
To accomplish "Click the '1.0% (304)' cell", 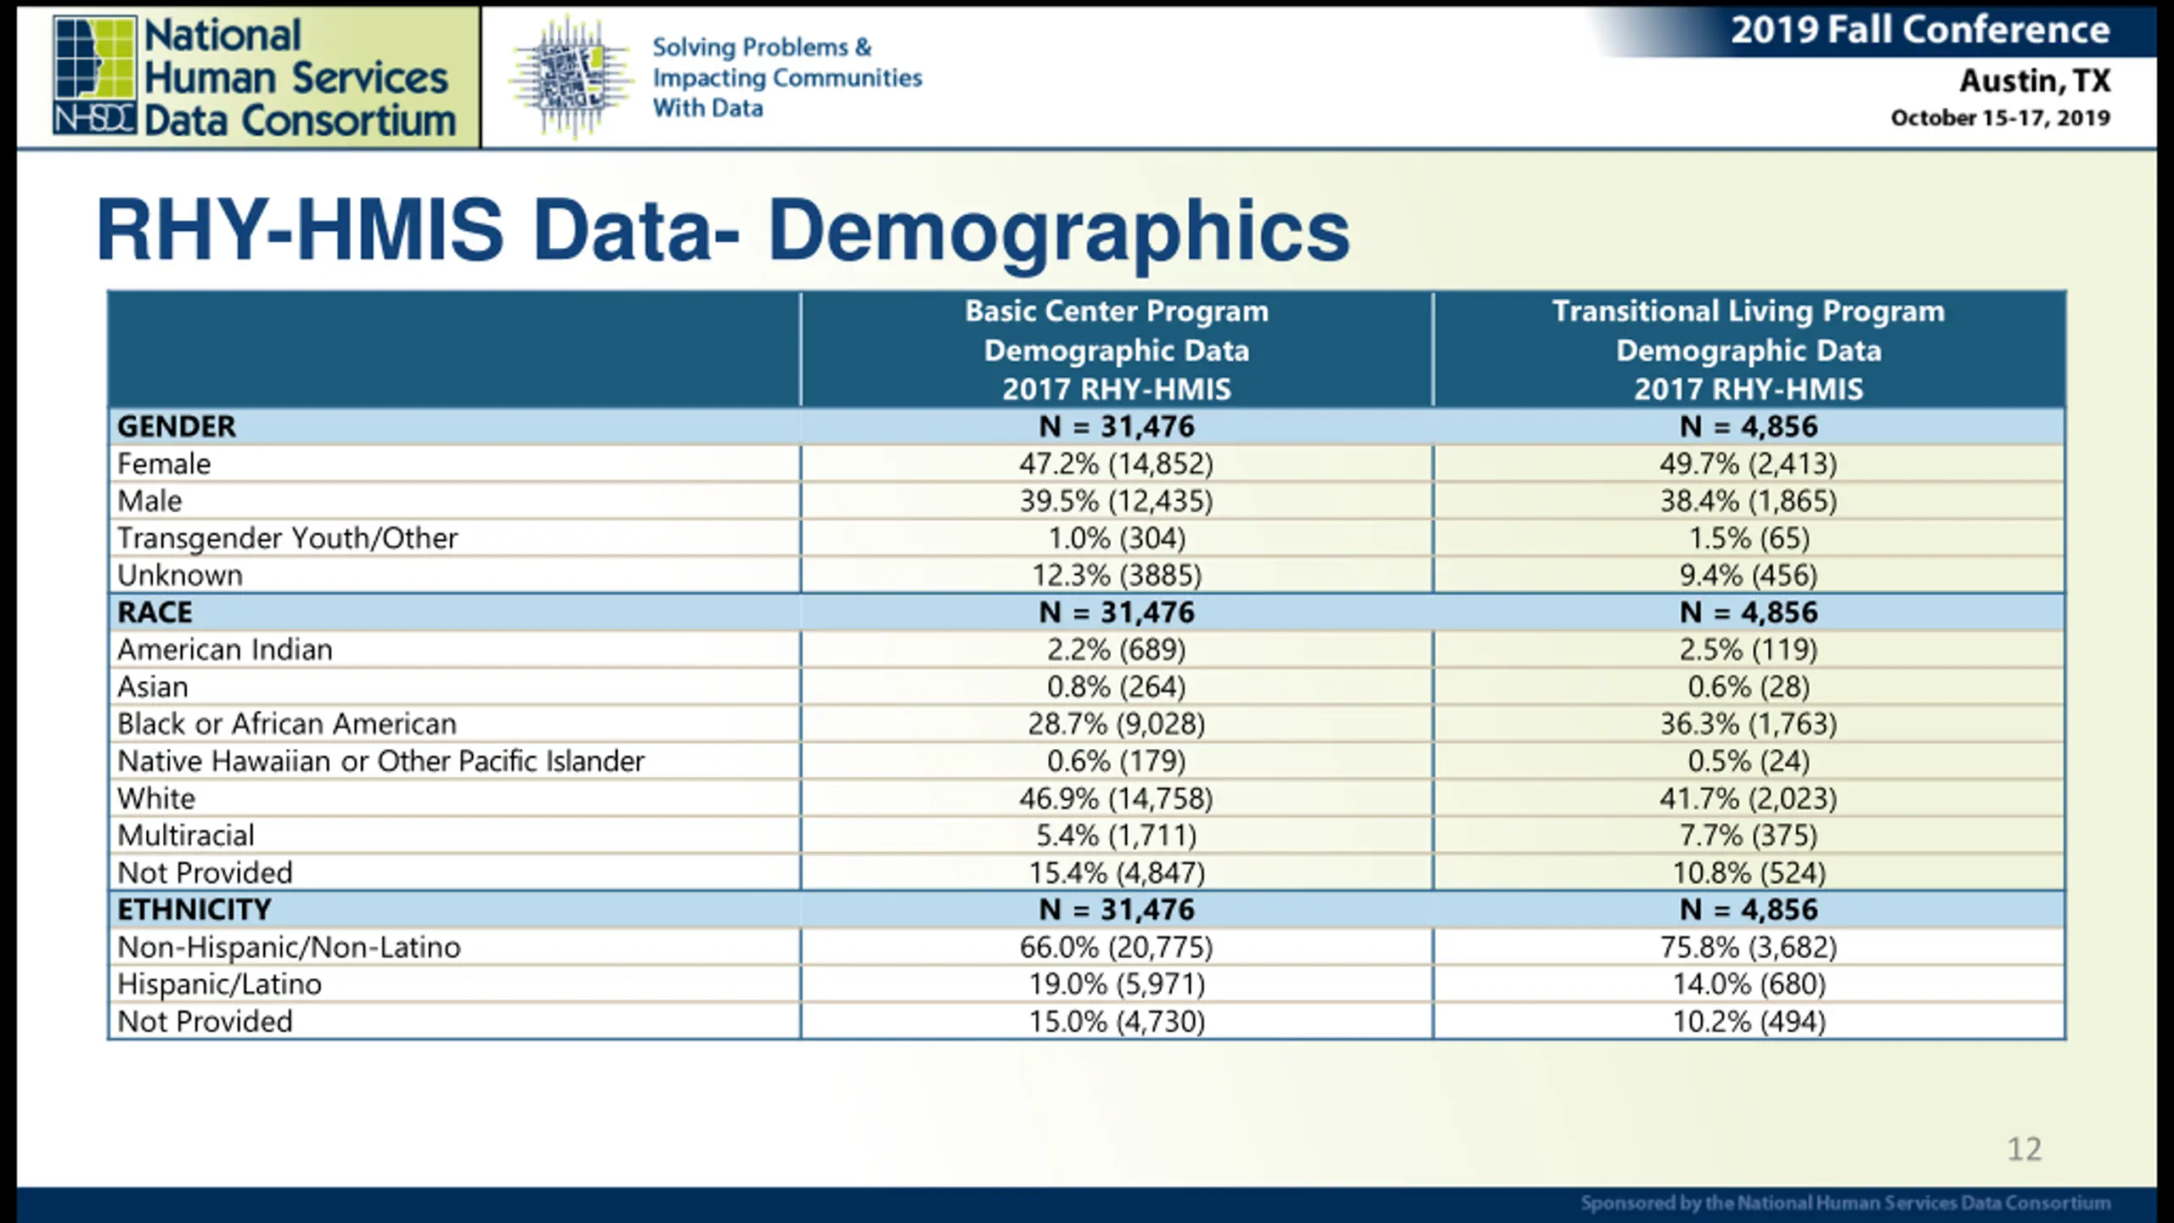I will (1117, 538).
